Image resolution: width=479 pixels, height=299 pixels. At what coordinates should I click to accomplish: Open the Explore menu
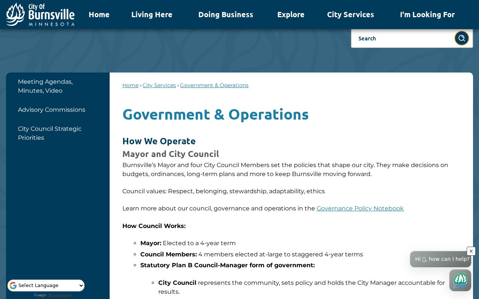[x=291, y=15]
